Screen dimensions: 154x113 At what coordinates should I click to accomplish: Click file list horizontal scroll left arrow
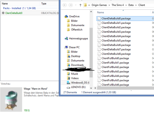click(x=95, y=88)
